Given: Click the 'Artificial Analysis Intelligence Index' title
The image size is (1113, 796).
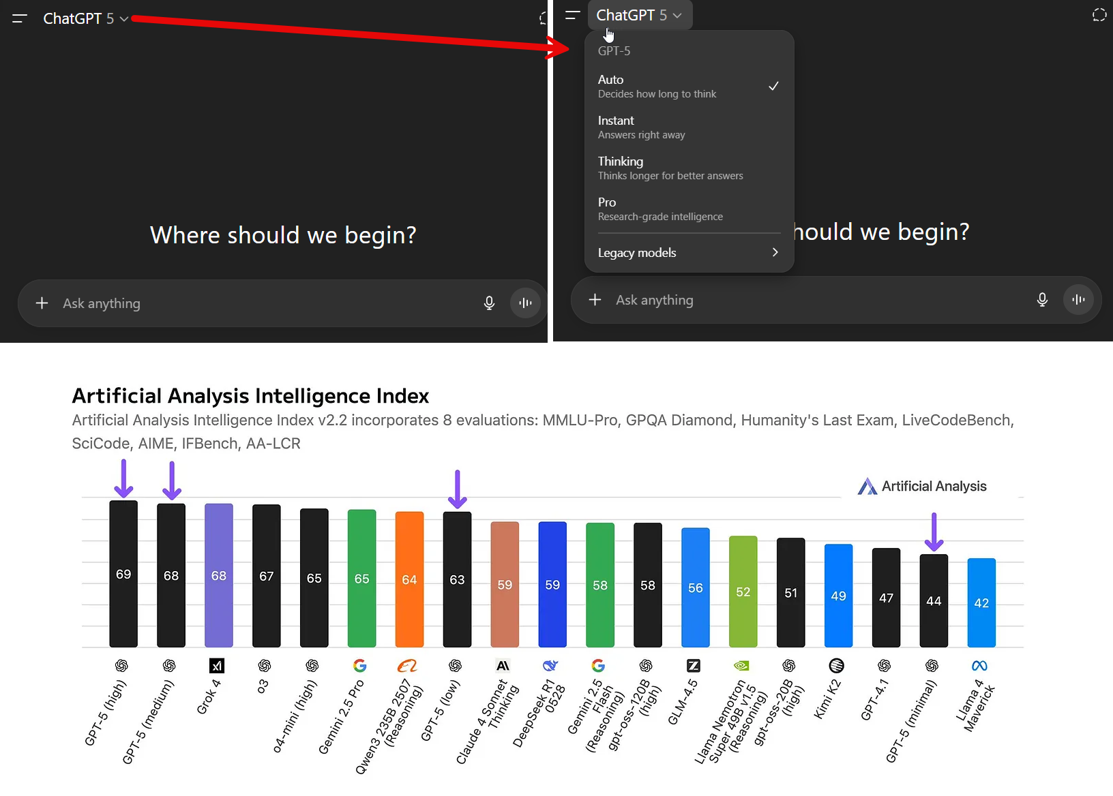Looking at the screenshot, I should 250,396.
